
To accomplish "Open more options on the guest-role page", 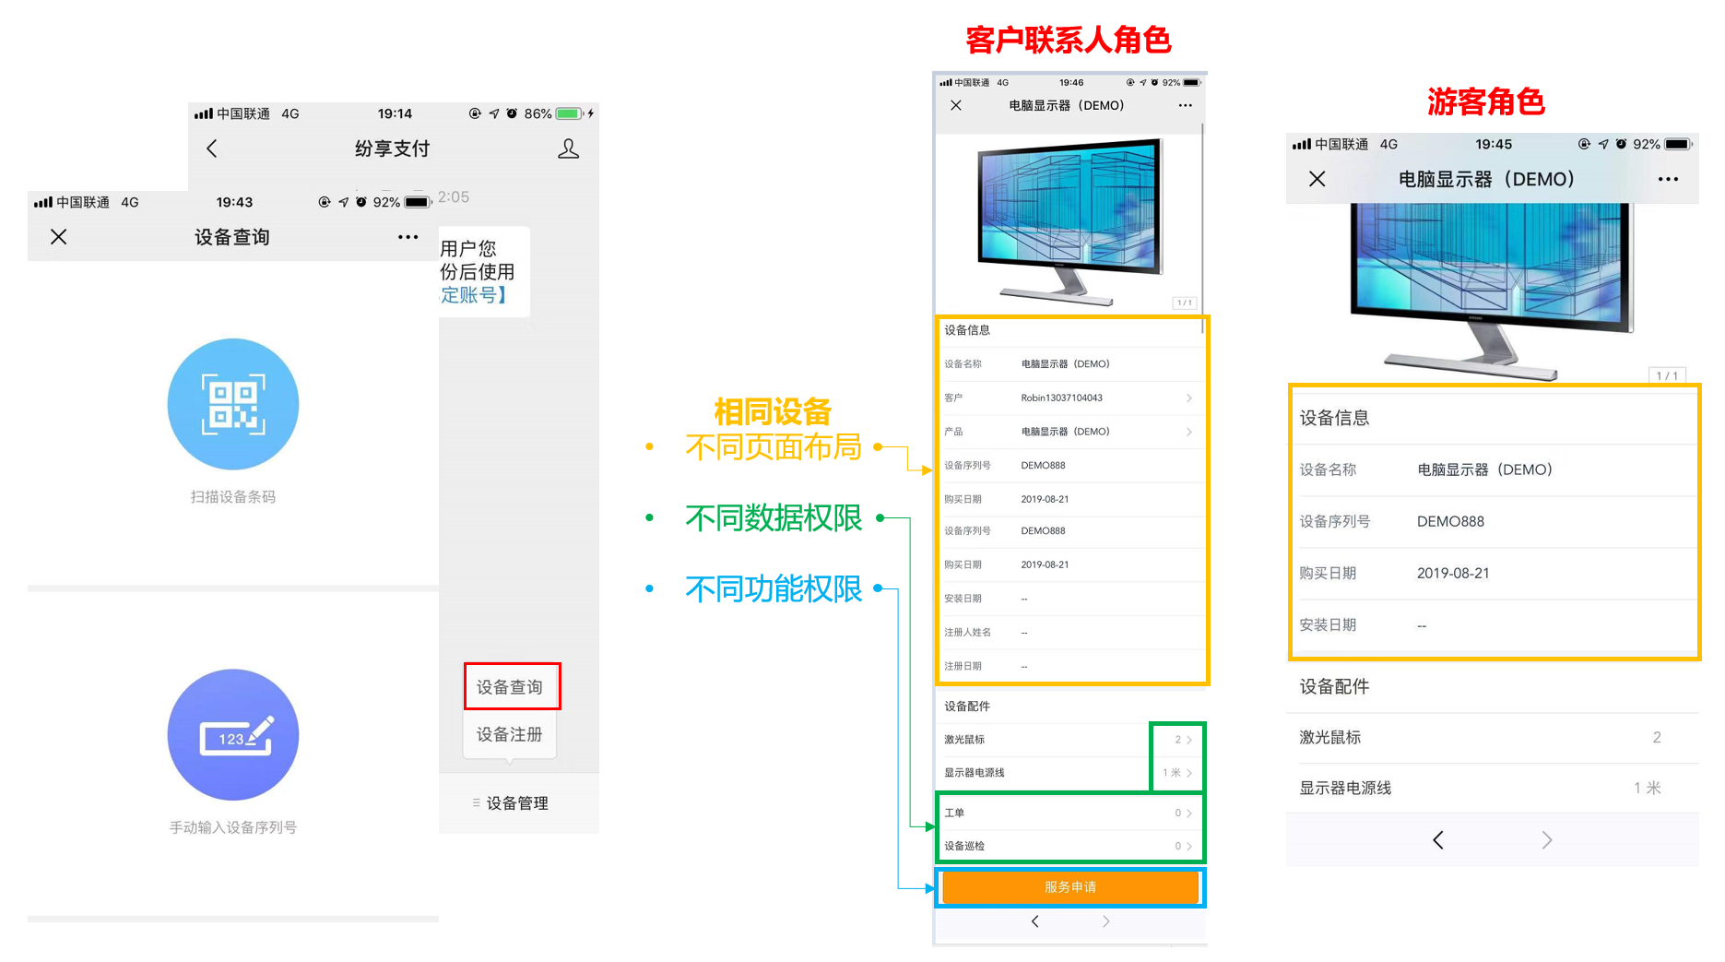I will point(1668,179).
